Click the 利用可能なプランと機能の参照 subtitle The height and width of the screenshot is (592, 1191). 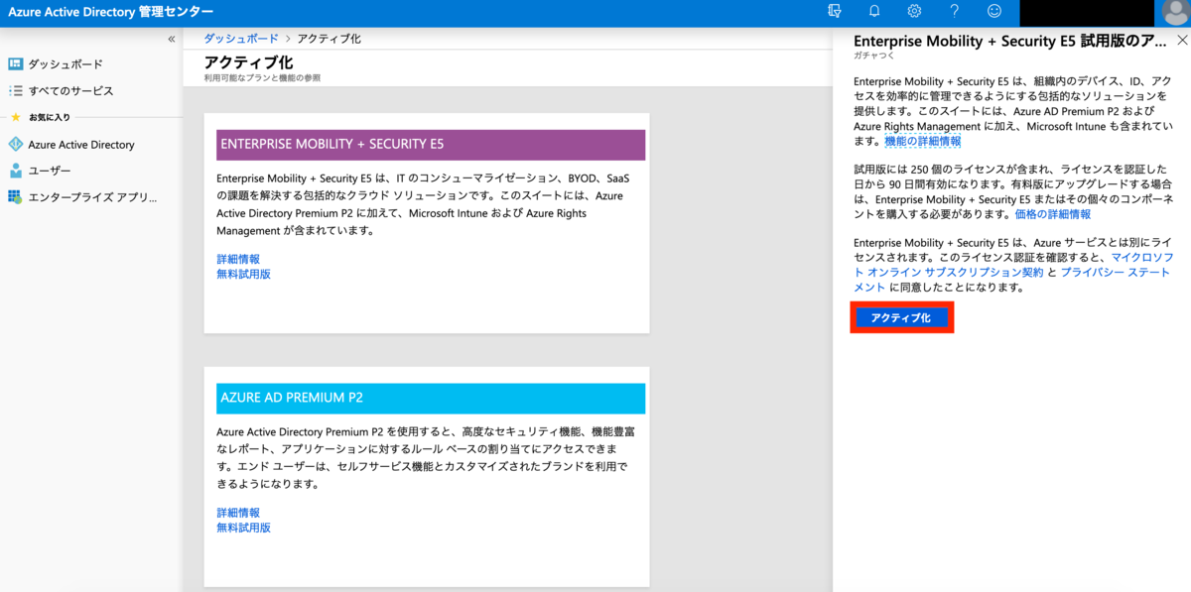[262, 77]
